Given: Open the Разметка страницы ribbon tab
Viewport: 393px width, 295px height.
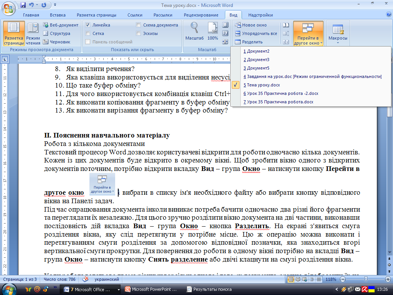Looking at the screenshot, I should pos(96,15).
